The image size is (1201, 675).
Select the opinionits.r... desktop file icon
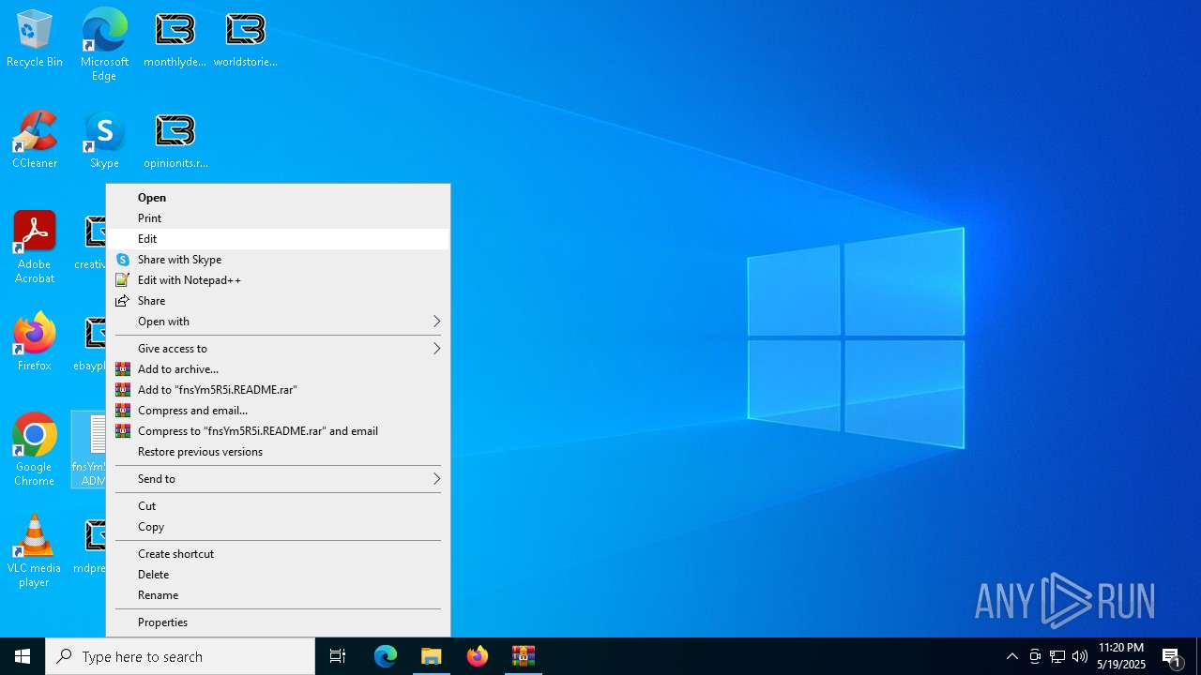pyautogui.click(x=175, y=140)
